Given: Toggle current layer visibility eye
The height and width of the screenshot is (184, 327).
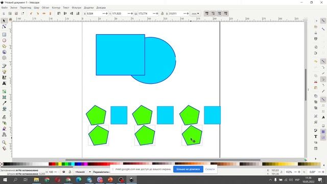Looking at the screenshot, I should tap(63, 172).
